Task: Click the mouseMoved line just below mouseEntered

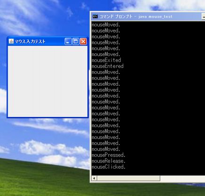Action: (x=106, y=72)
